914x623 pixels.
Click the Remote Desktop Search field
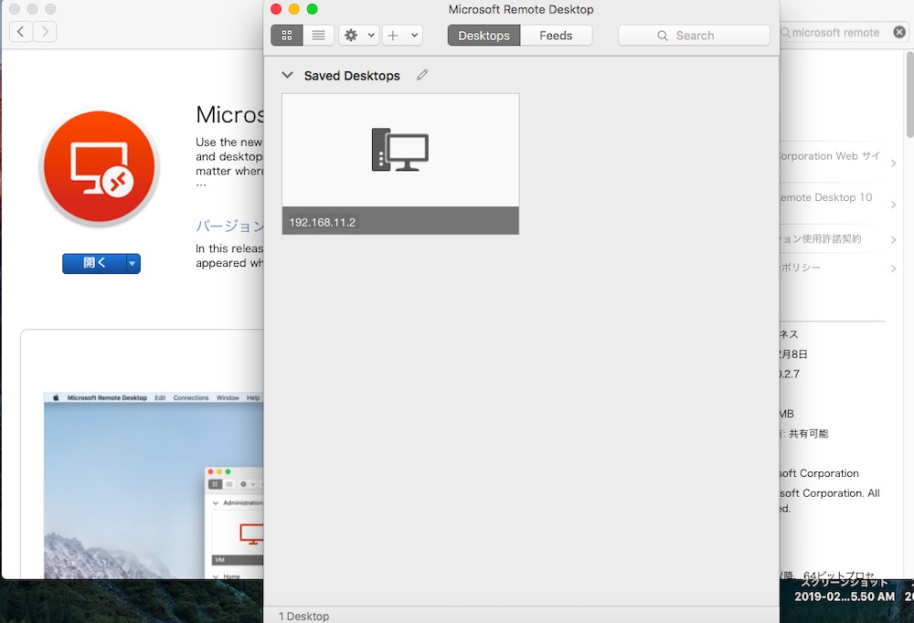click(694, 36)
